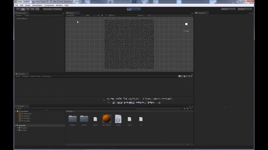Select the scripts folder thumbnail
Screen dimensions: 268x150
(84, 119)
